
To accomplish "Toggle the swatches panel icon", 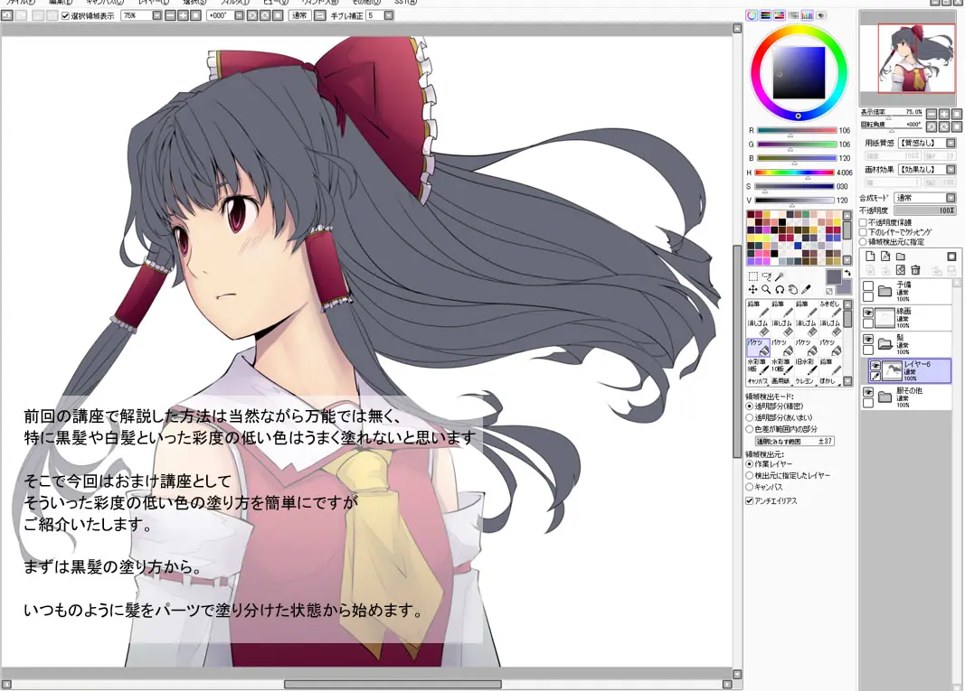I will [808, 15].
